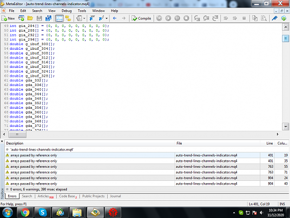The image size is (290, 218).
Task: Click the styler paper icon in toolbar
Action: click(79, 18)
